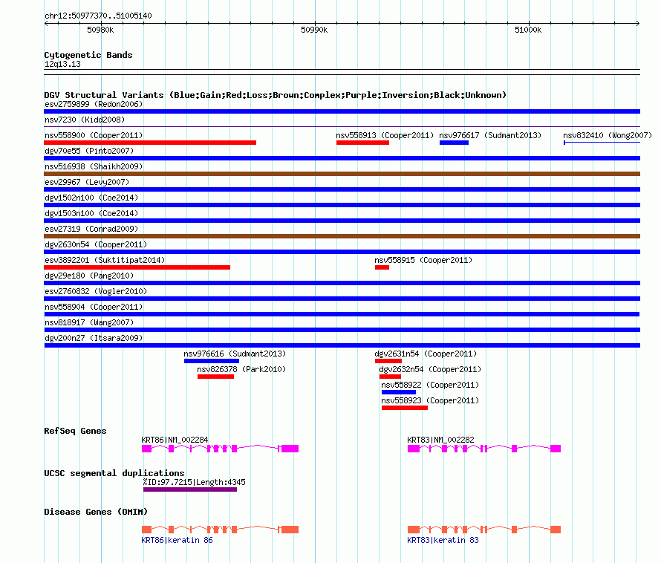Click the red loss bar under nsv558900
The height and width of the screenshot is (563, 661).
click(150, 143)
